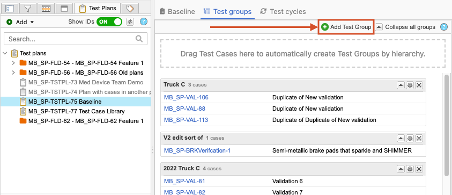Click the green plus icon beside Add
452x195 pixels.
[x=10, y=22]
